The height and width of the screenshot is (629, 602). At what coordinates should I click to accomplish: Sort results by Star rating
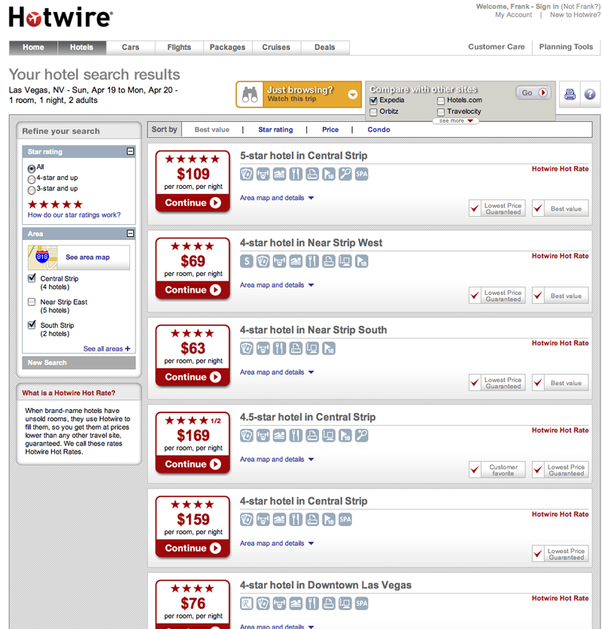[275, 129]
